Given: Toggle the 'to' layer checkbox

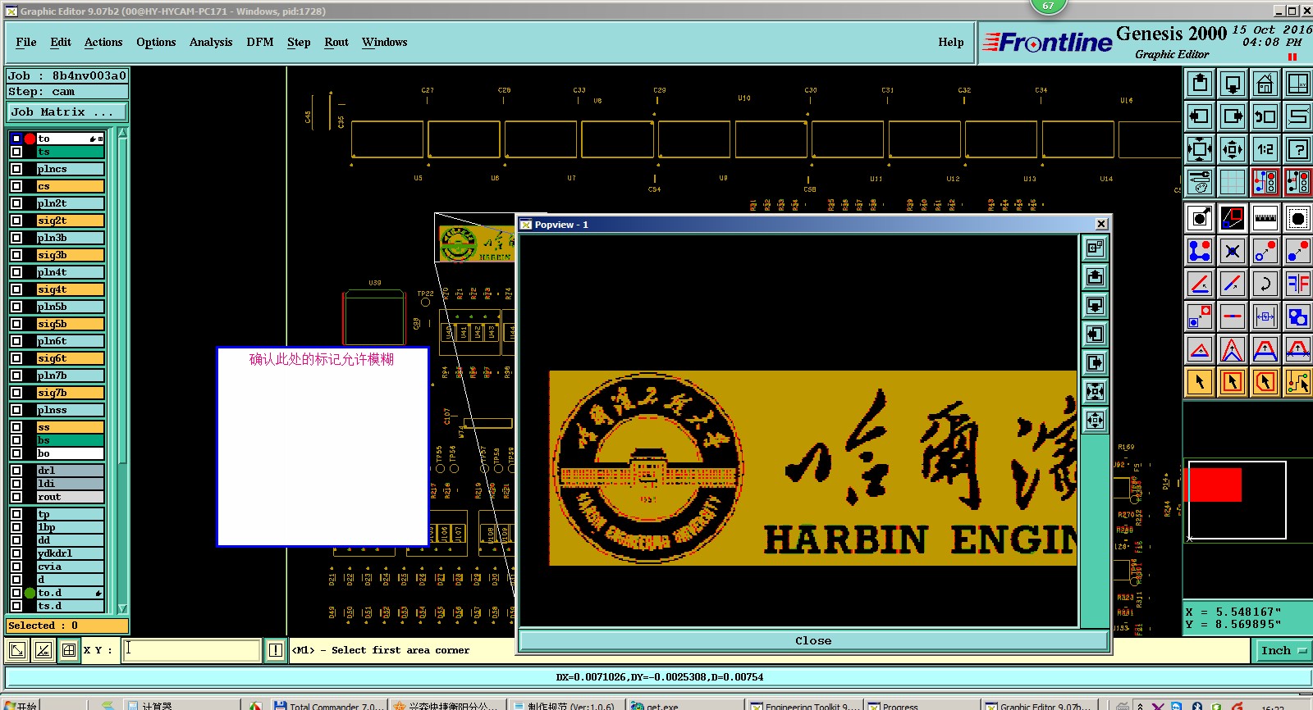Looking at the screenshot, I should 16,139.
